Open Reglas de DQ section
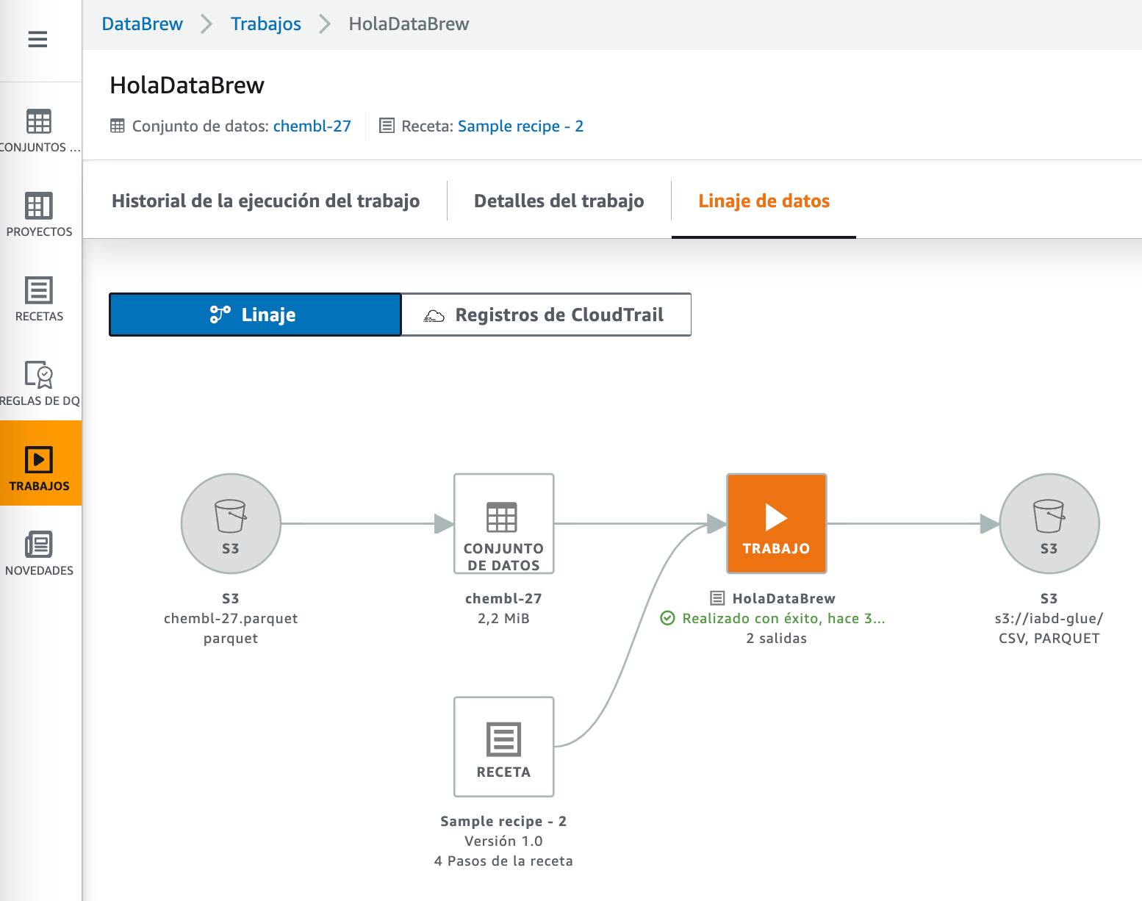The height and width of the screenshot is (901, 1142). click(x=40, y=384)
